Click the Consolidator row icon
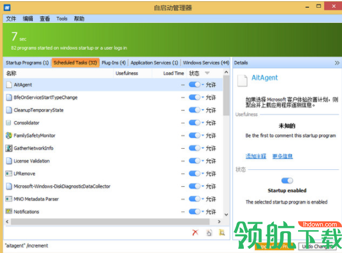 click(8, 123)
